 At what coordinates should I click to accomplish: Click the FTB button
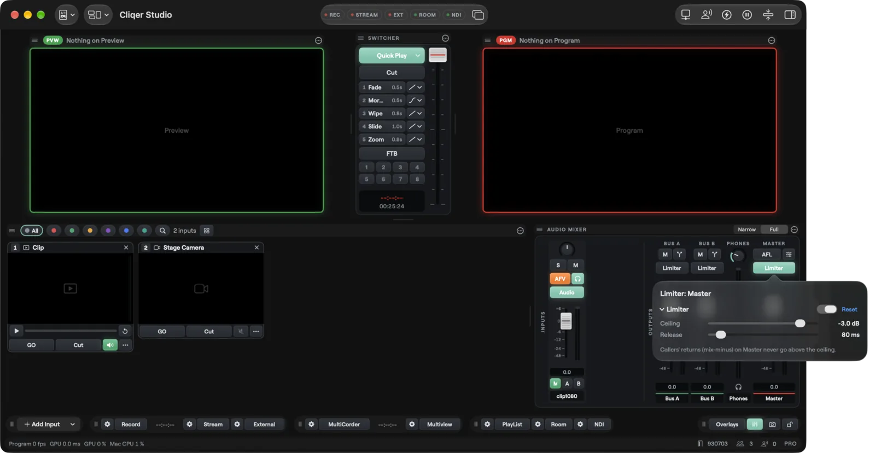(x=392, y=154)
